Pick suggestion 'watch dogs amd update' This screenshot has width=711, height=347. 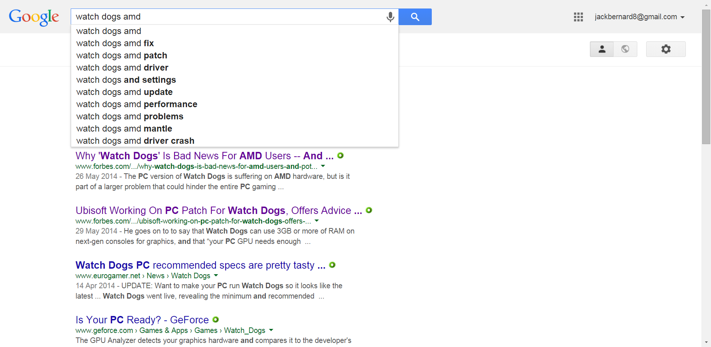point(235,92)
